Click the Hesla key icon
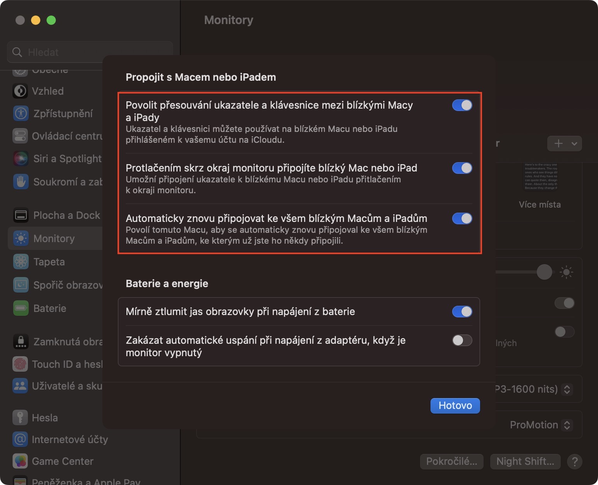 (20, 417)
